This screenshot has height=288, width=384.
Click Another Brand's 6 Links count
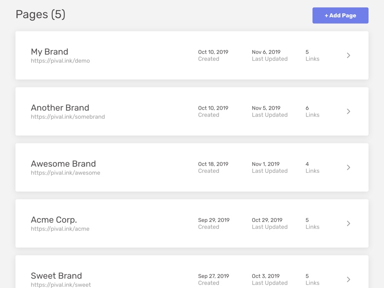click(312, 111)
